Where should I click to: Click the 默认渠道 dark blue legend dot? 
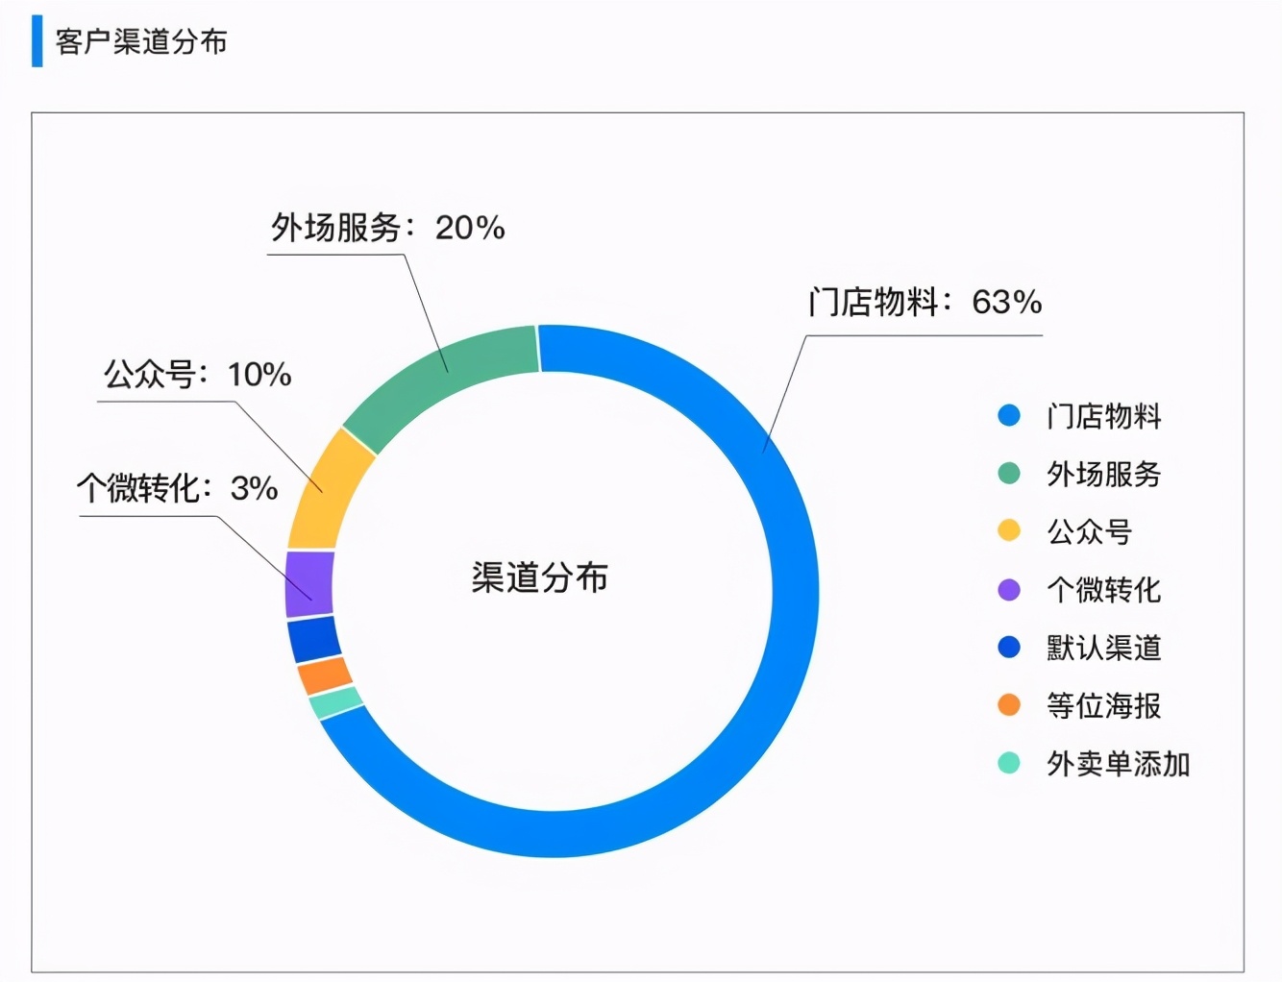point(1008,647)
